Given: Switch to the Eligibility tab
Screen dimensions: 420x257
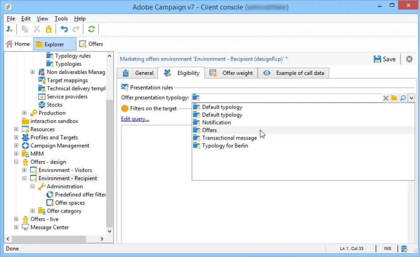Looking at the screenshot, I should [x=181, y=73].
